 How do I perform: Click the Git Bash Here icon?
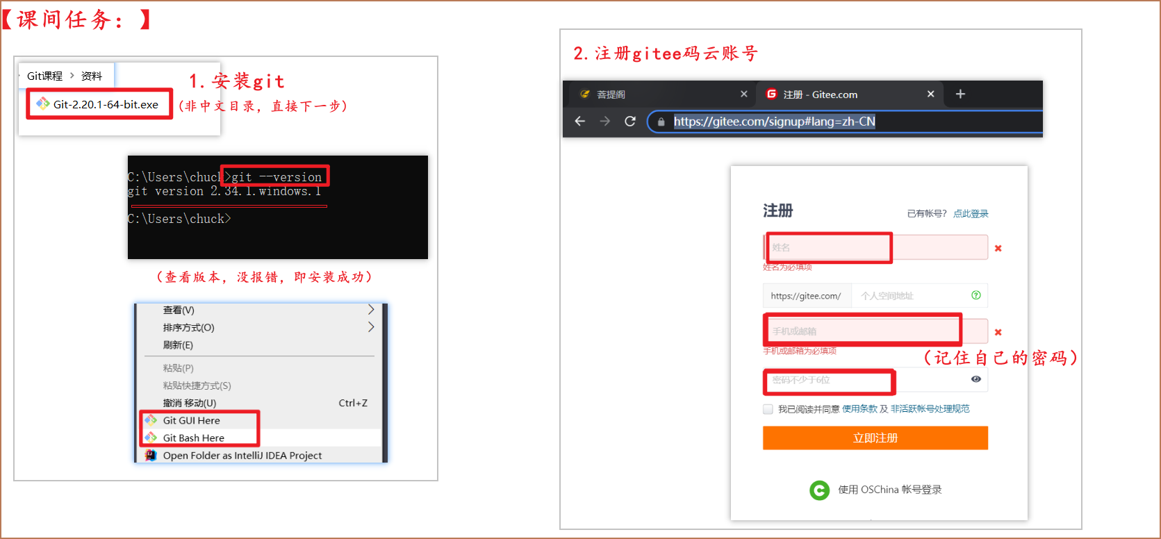point(151,437)
